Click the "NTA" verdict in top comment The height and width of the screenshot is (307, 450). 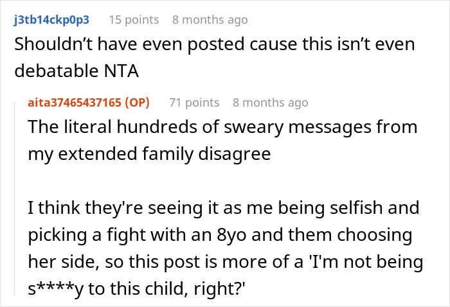point(122,71)
